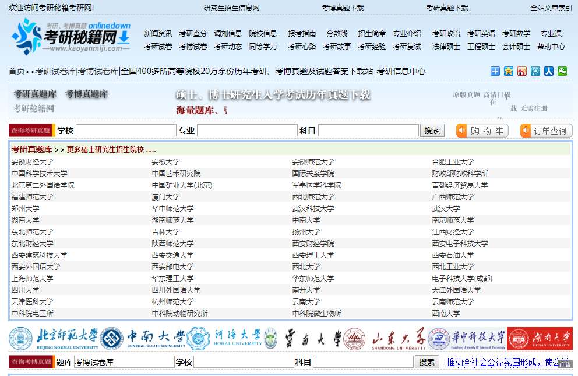Click 首页 breadcrumb link
This screenshot has height=376, width=578.
tap(16, 71)
